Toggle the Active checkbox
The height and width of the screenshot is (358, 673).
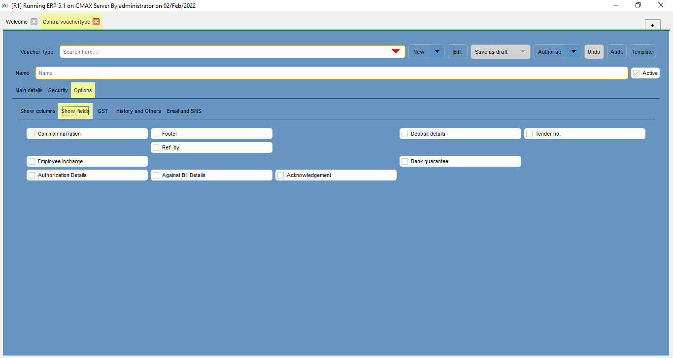[x=637, y=73]
